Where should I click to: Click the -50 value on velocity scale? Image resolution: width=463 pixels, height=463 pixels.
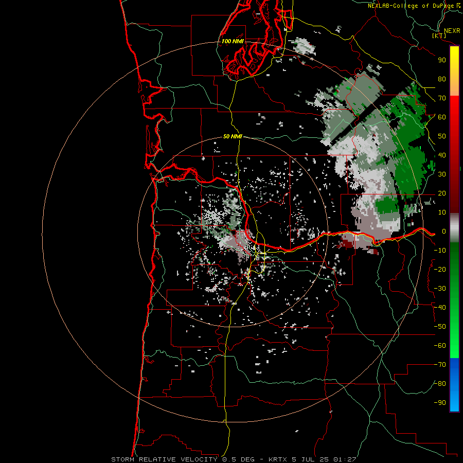(x=440, y=327)
